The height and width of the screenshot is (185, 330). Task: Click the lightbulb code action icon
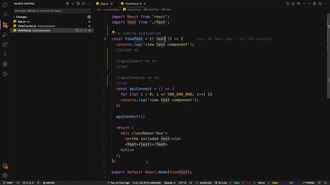point(113,32)
